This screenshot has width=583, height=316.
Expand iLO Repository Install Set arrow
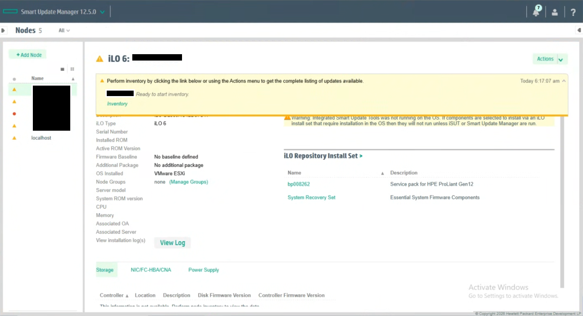click(x=361, y=156)
